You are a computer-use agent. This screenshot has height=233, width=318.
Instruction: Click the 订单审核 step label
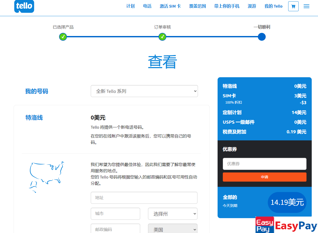(162, 27)
